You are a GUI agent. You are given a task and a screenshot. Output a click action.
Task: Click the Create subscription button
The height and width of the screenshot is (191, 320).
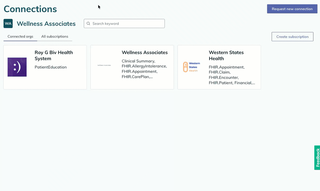point(292,36)
